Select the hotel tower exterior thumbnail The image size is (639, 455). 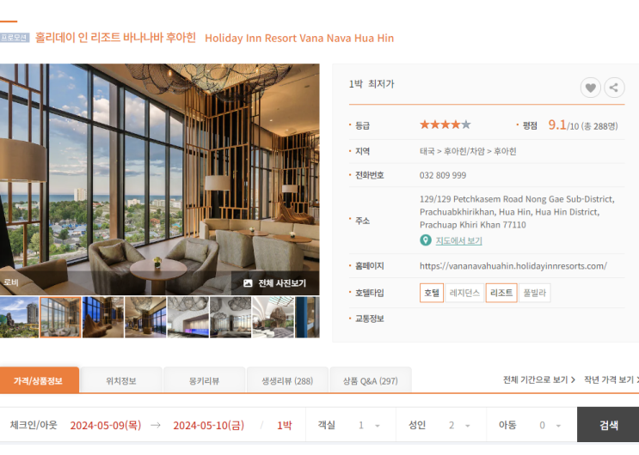point(19,318)
